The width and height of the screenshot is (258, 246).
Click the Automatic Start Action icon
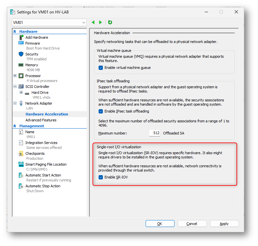[21, 175]
